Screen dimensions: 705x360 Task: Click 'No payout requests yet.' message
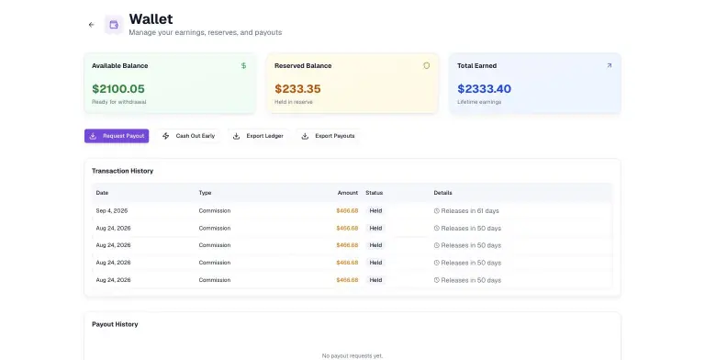(352, 355)
